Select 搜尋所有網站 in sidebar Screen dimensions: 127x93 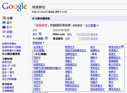tap(9, 44)
